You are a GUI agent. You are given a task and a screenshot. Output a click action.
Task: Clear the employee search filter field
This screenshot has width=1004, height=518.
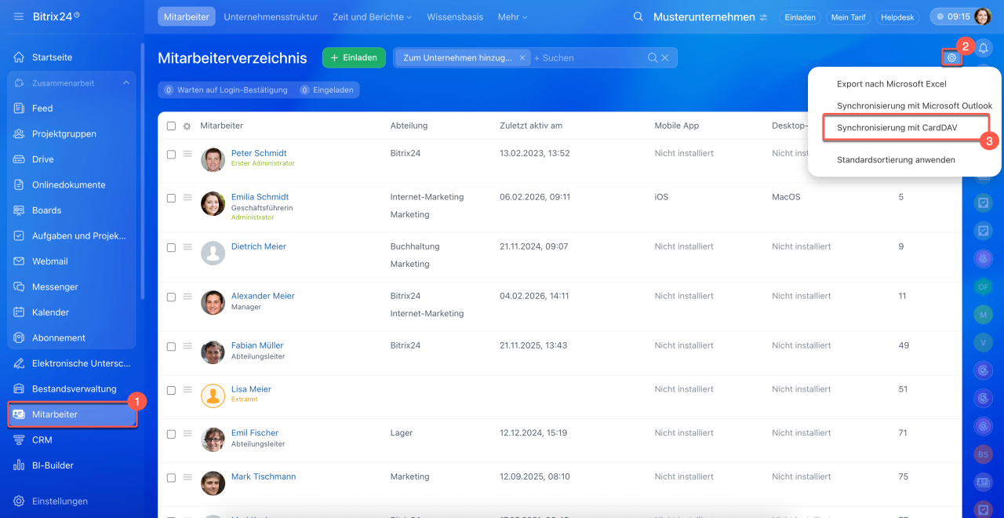tap(665, 58)
